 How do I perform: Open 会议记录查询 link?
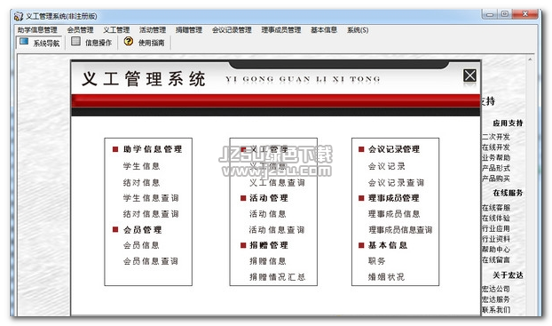pyautogui.click(x=396, y=183)
